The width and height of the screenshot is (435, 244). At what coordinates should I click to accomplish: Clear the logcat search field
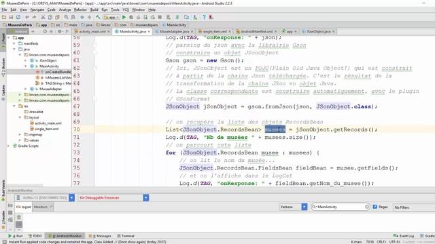pos(367,207)
